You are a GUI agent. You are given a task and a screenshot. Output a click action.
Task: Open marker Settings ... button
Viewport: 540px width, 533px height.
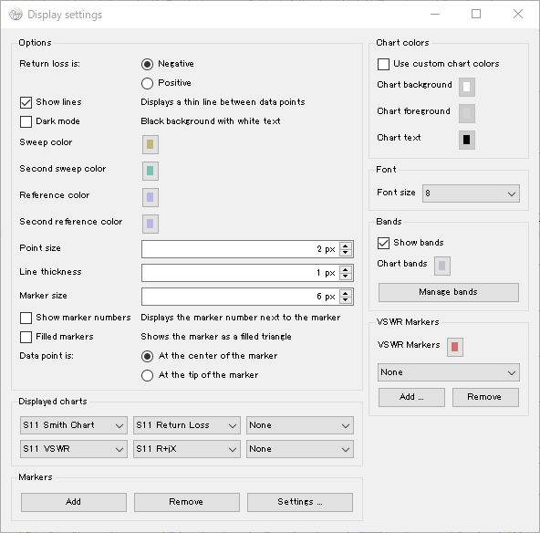(300, 502)
